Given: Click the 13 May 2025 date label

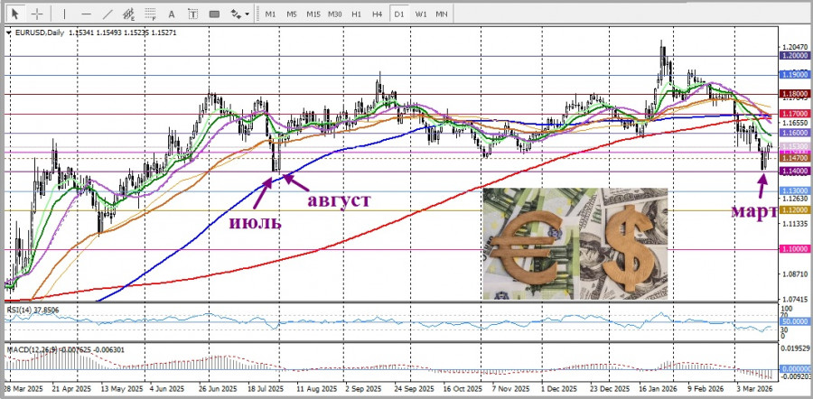Looking at the screenshot, I should tap(122, 389).
